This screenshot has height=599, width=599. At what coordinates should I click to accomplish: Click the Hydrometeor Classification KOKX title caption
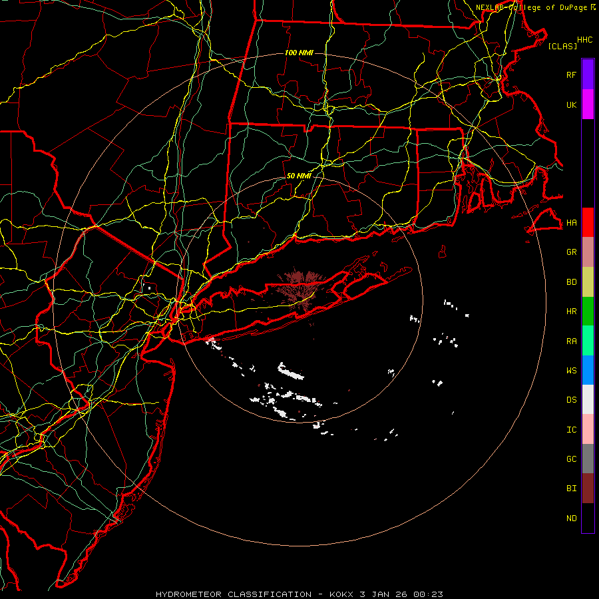299,594
